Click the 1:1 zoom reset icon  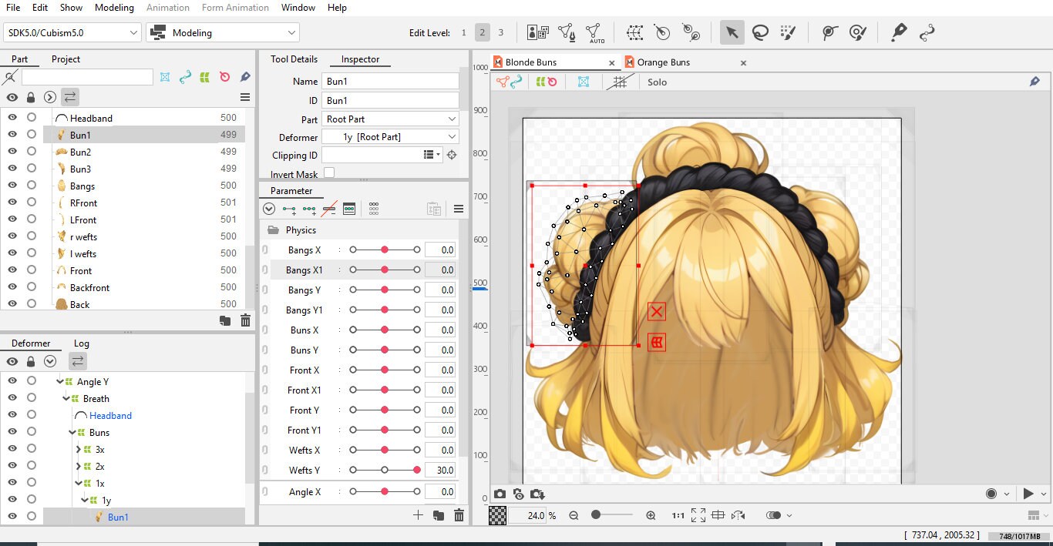678,515
